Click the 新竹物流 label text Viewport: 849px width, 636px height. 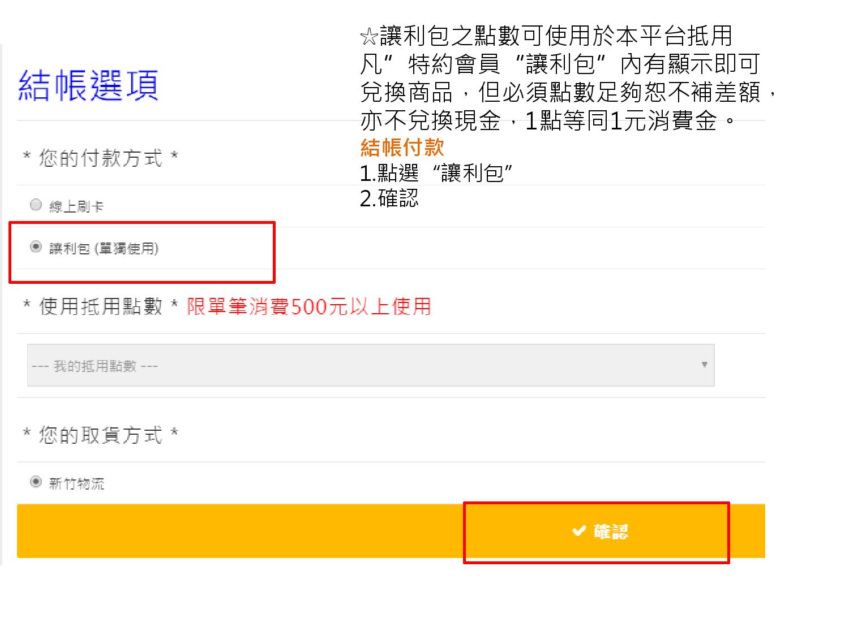tap(76, 483)
